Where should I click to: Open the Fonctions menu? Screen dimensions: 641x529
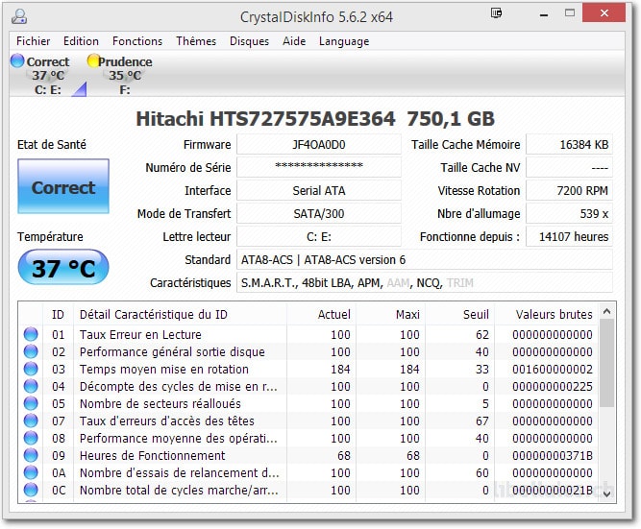(x=137, y=41)
